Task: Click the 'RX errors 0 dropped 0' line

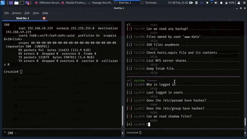Action: pos(57,54)
